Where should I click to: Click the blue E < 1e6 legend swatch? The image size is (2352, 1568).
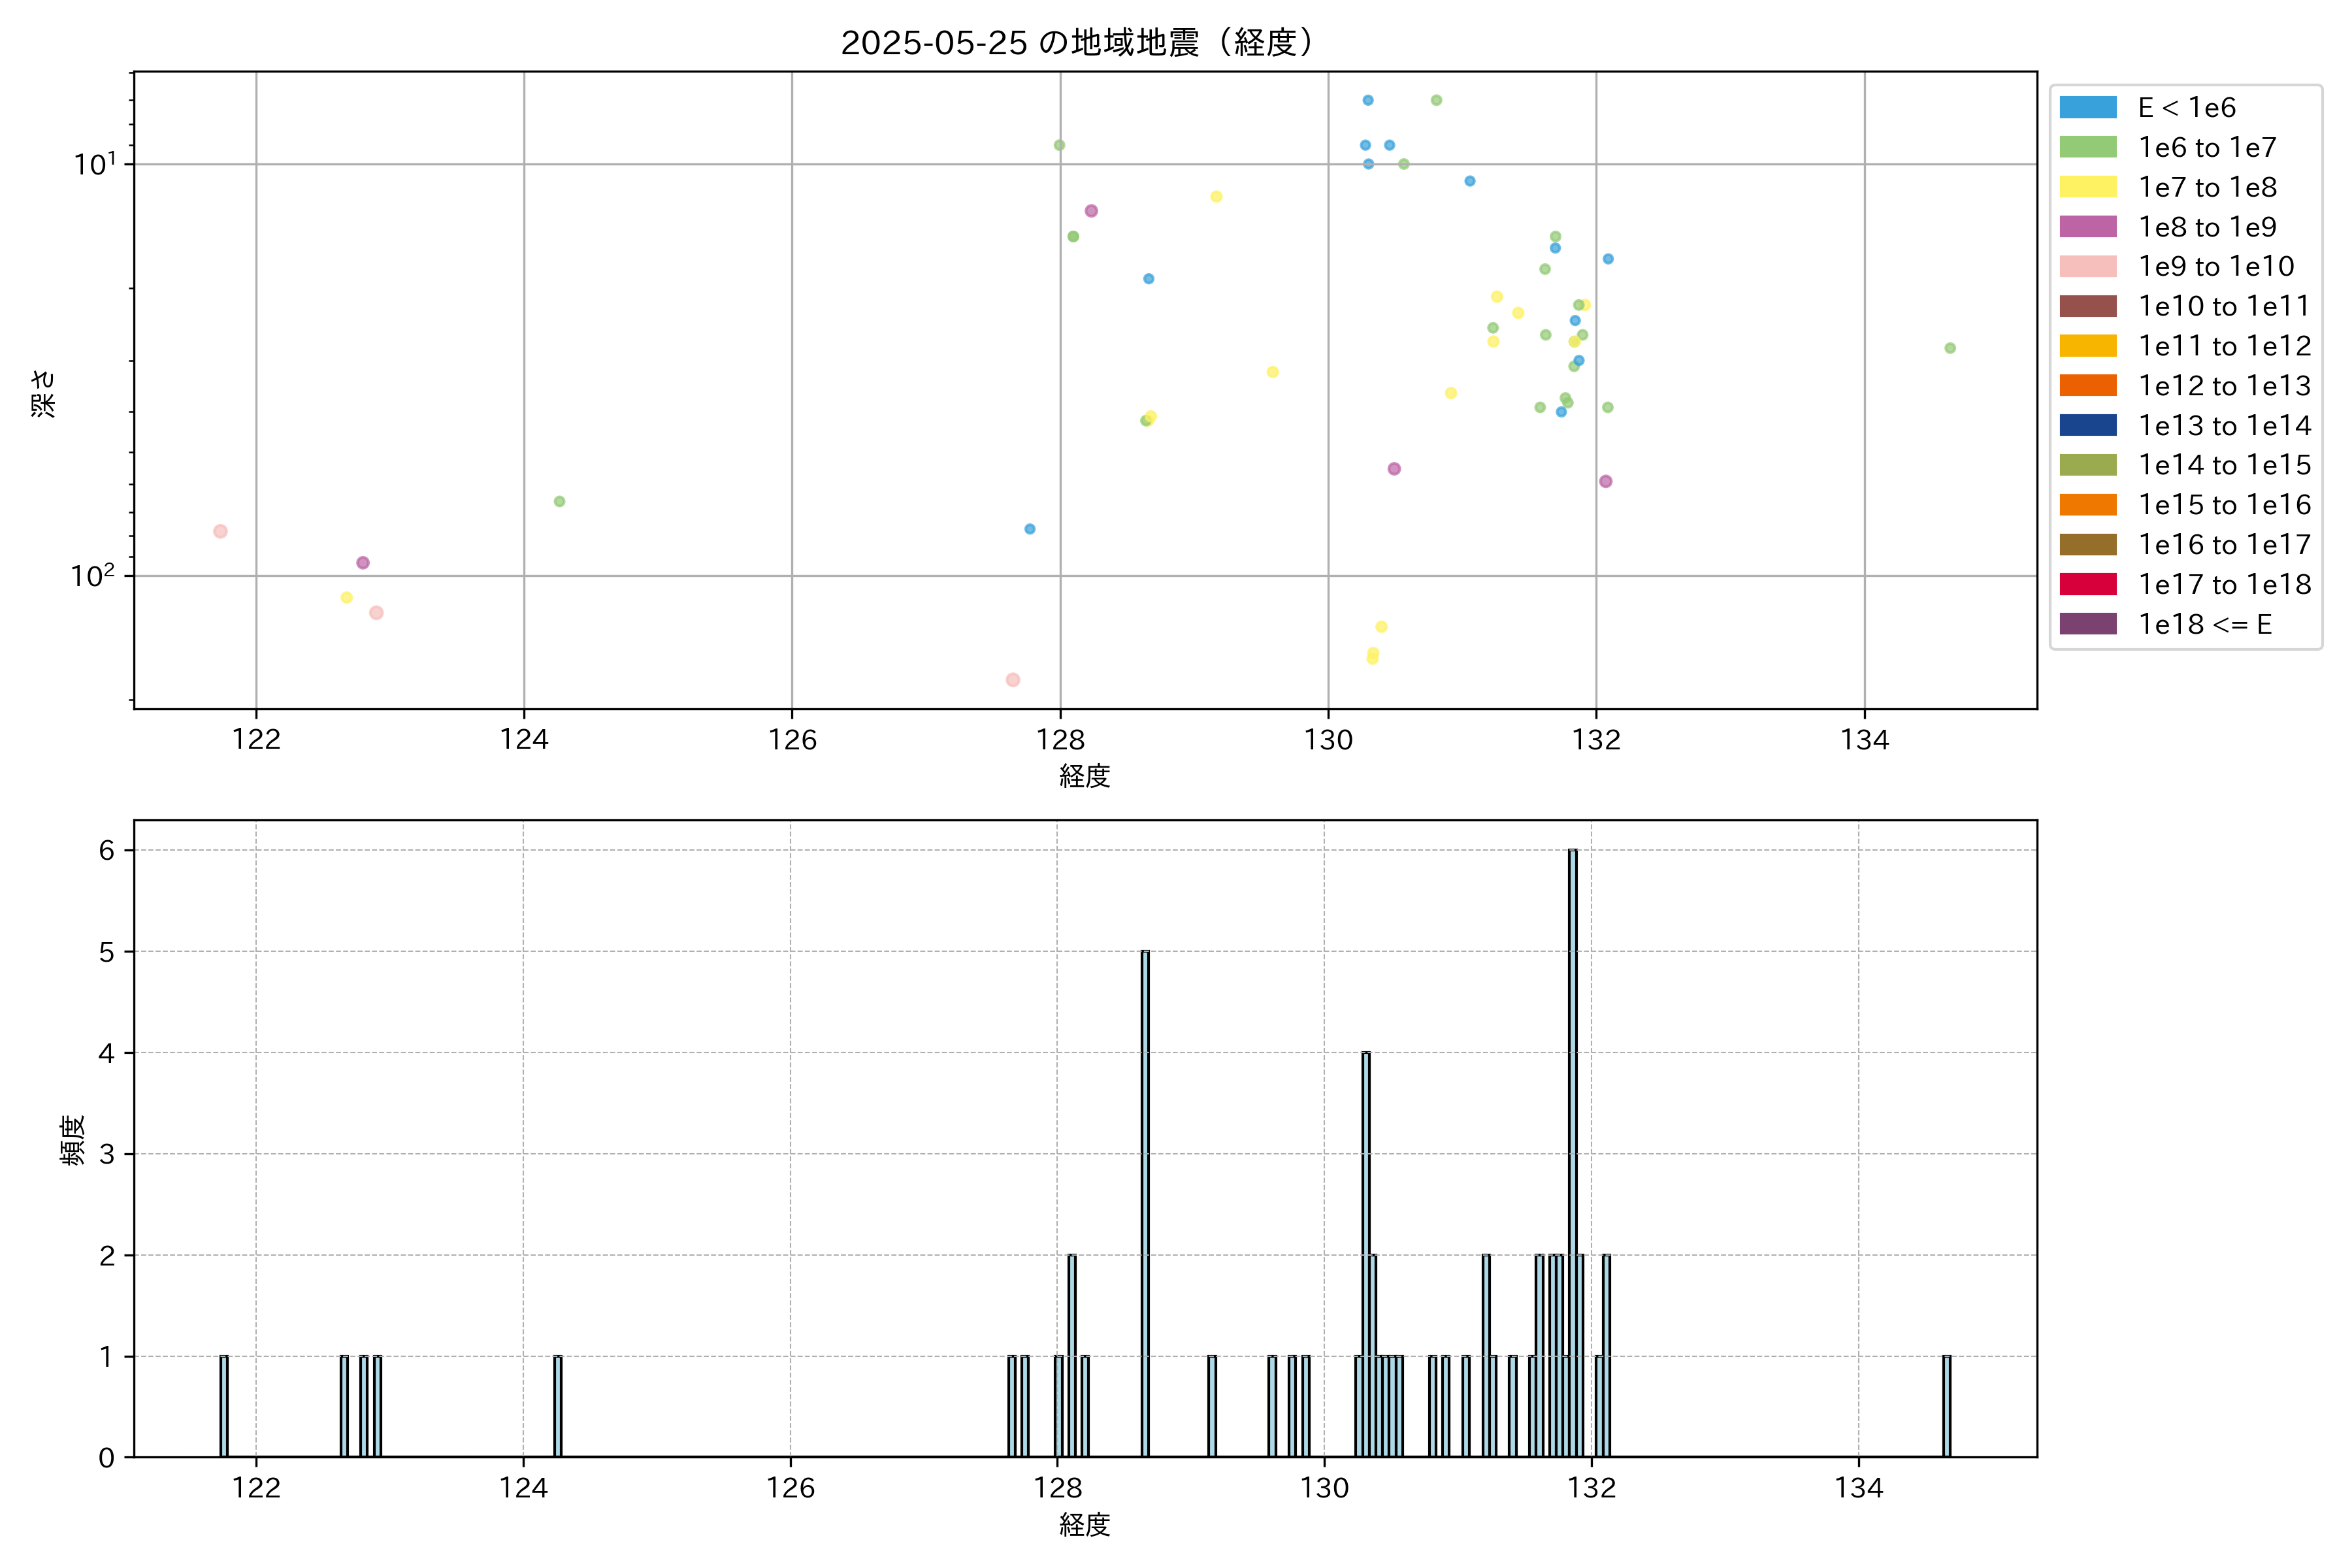tap(2087, 108)
